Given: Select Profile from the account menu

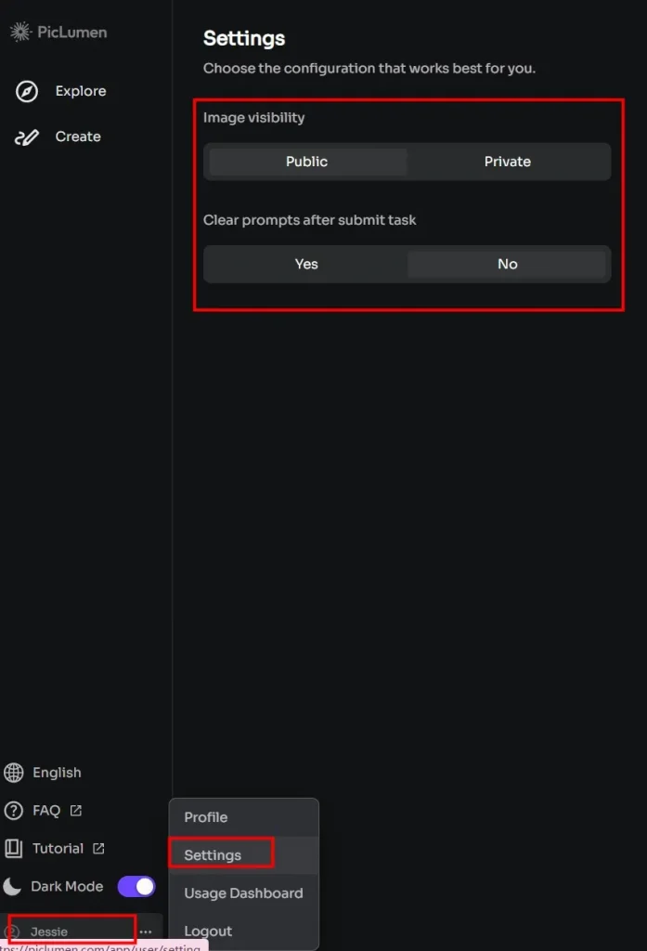Looking at the screenshot, I should (x=208, y=817).
